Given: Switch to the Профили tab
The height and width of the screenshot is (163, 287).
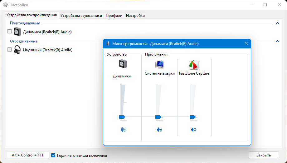Looking at the screenshot, I should (x=114, y=16).
